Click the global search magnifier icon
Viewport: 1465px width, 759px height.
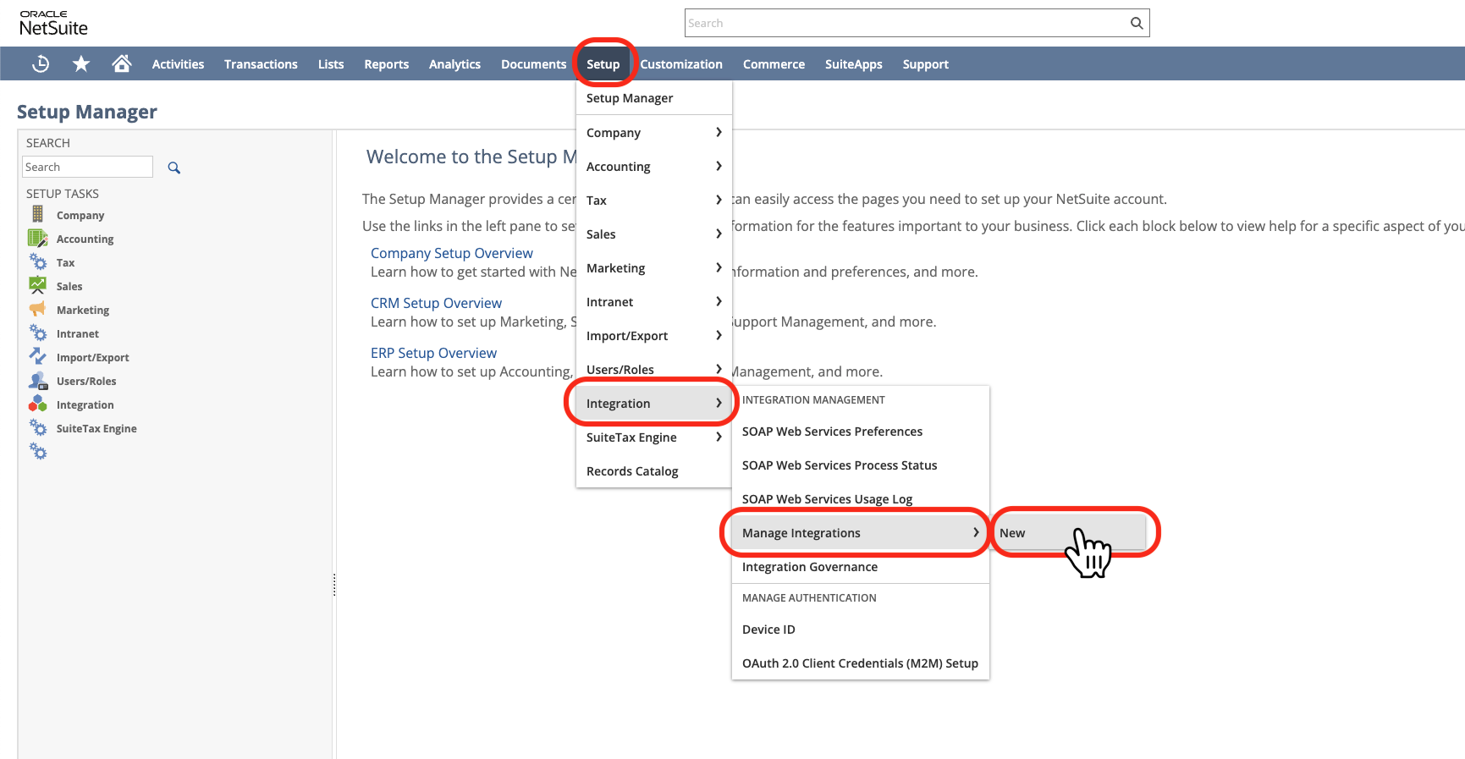click(x=1137, y=23)
